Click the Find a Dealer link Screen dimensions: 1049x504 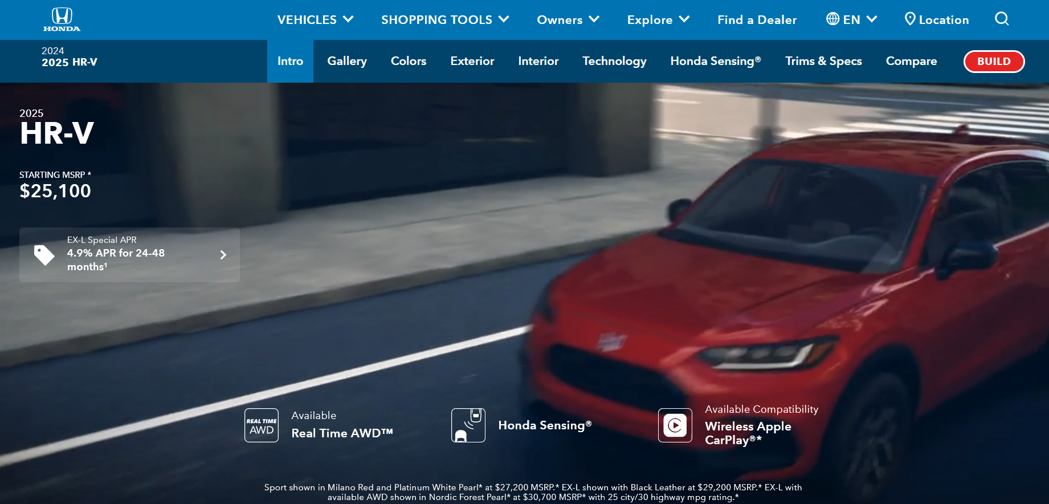point(757,19)
